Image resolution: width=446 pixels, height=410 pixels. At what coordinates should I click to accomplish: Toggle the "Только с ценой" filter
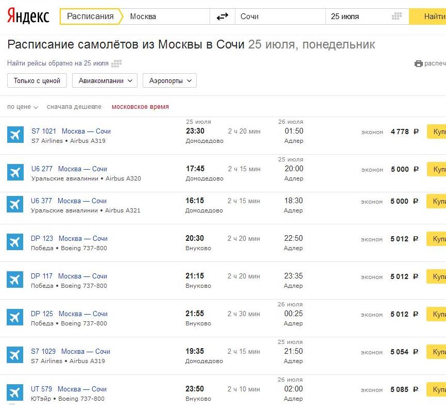pos(37,81)
